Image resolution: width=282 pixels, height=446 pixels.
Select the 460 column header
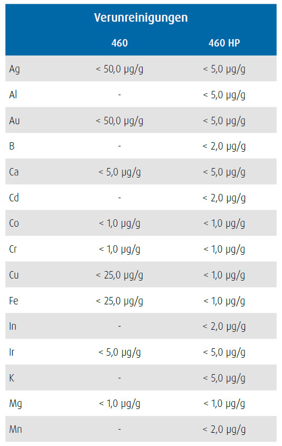point(119,43)
